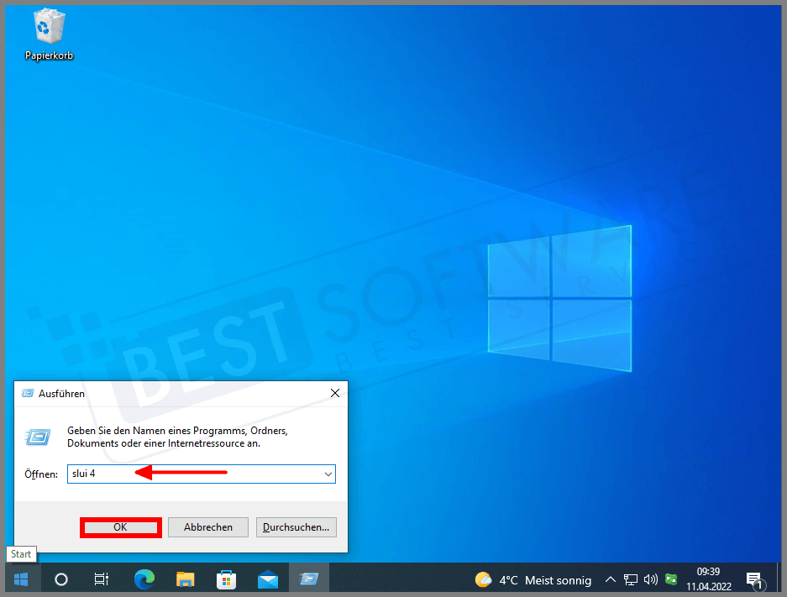Image resolution: width=787 pixels, height=597 pixels.
Task: Click the network icon in the system tray
Action: (630, 579)
